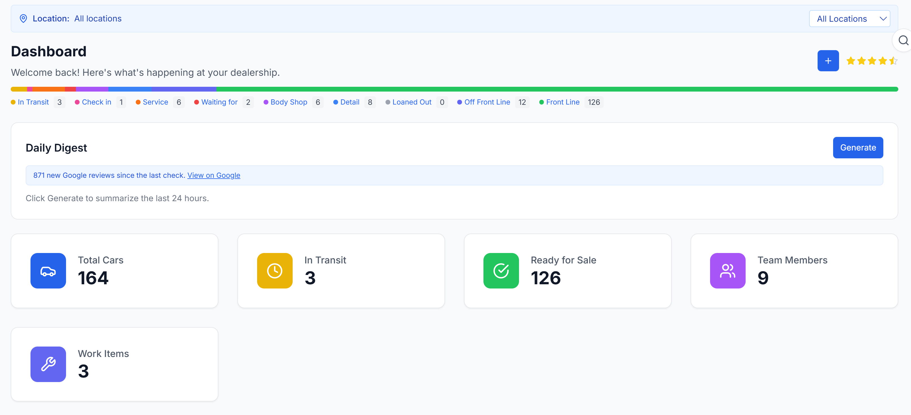The height and width of the screenshot is (415, 911).
Task: Click the '871 new Google reviews' notice text
Action: point(109,175)
